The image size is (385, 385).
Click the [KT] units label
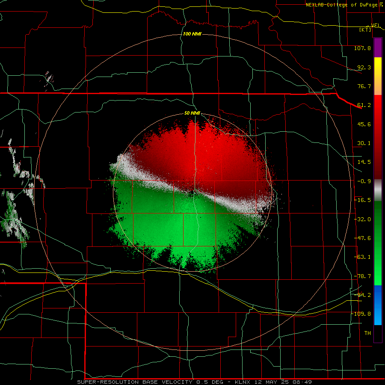tap(365, 30)
